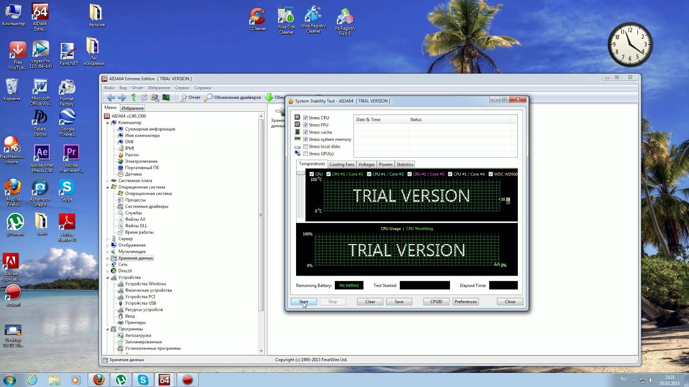Image resolution: width=689 pixels, height=387 pixels.
Task: Click the Refresh icon in AIDA64 toolbar
Action: pyautogui.click(x=144, y=97)
